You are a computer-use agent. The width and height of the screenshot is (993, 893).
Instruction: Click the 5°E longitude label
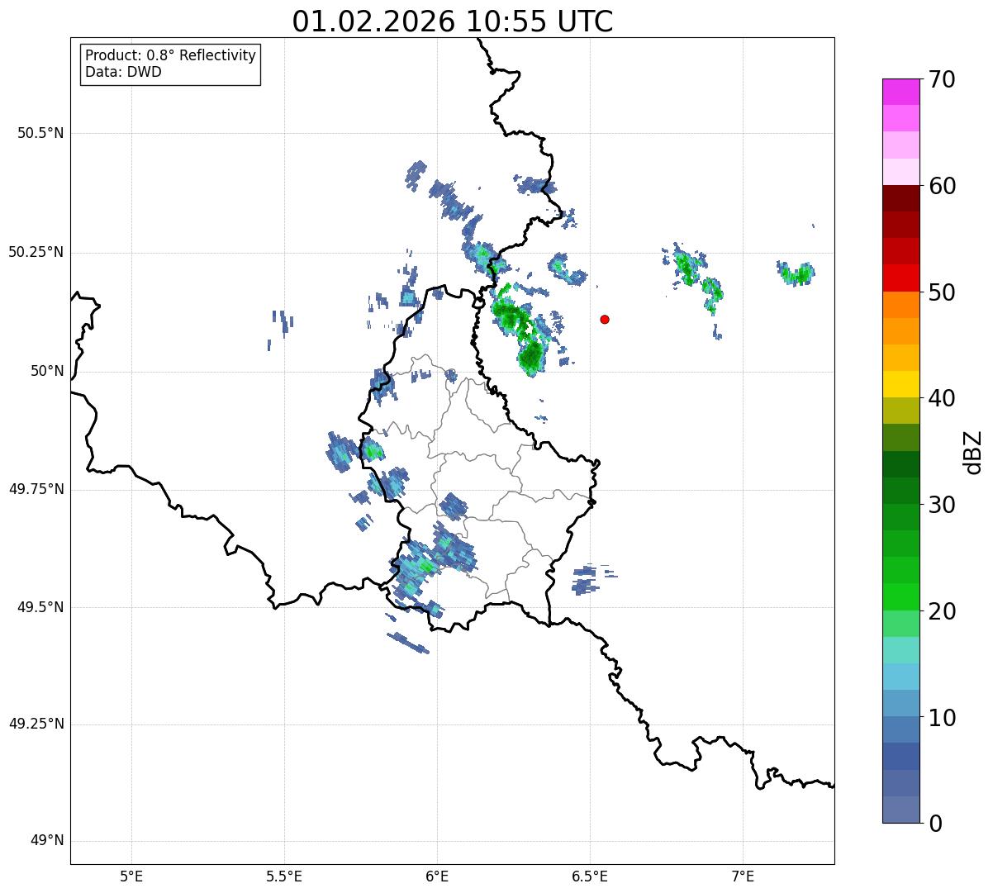[x=131, y=876]
